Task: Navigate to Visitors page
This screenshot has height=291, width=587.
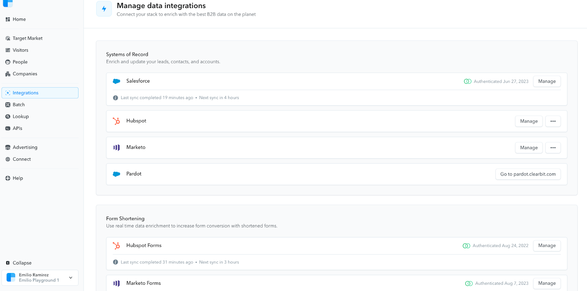Action: click(x=40, y=50)
